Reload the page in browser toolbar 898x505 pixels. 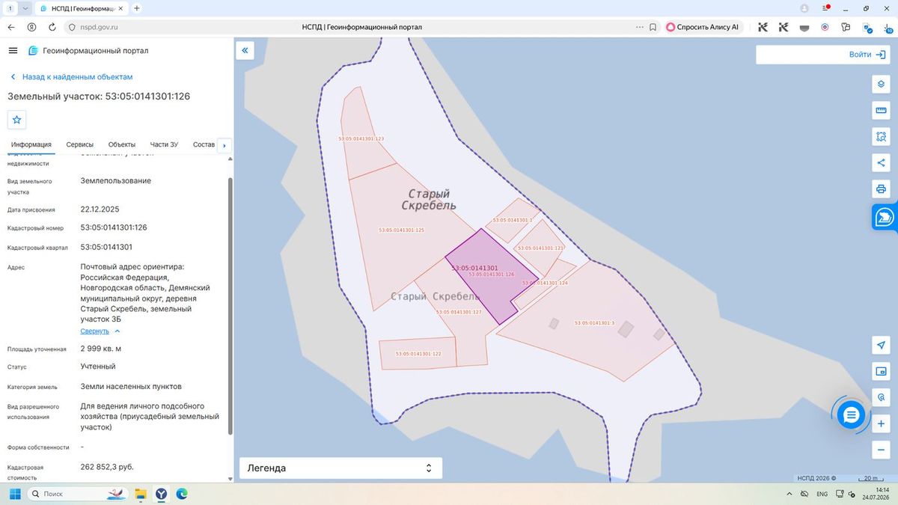coord(52,27)
